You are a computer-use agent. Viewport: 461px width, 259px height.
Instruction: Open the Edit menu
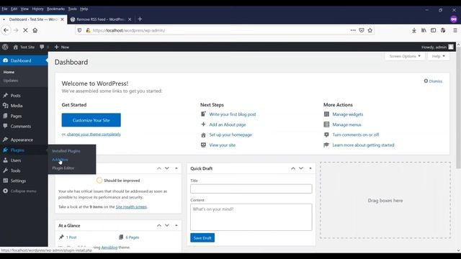click(14, 9)
